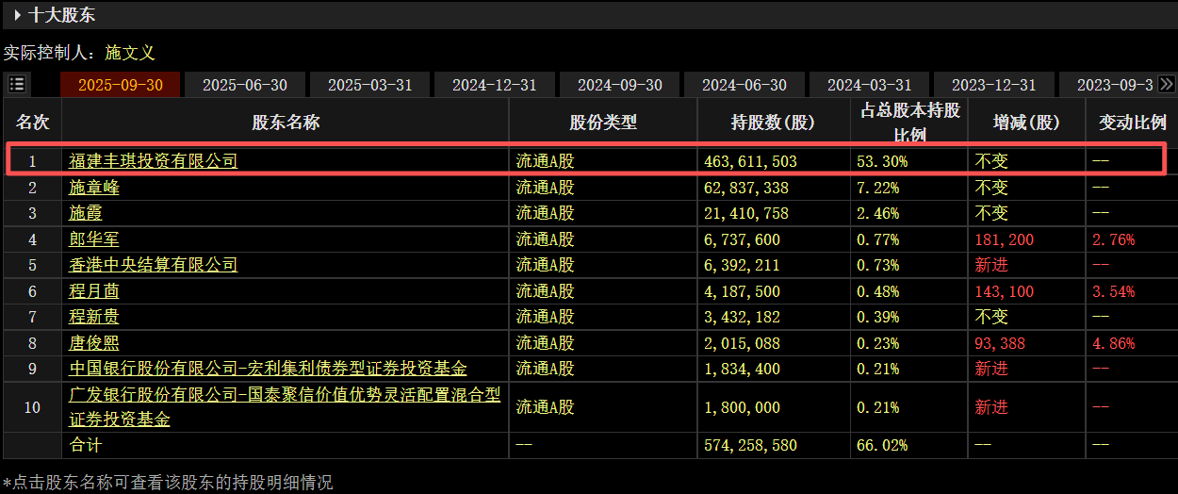
Task: Click actual controller name 施文义
Action: (x=129, y=53)
